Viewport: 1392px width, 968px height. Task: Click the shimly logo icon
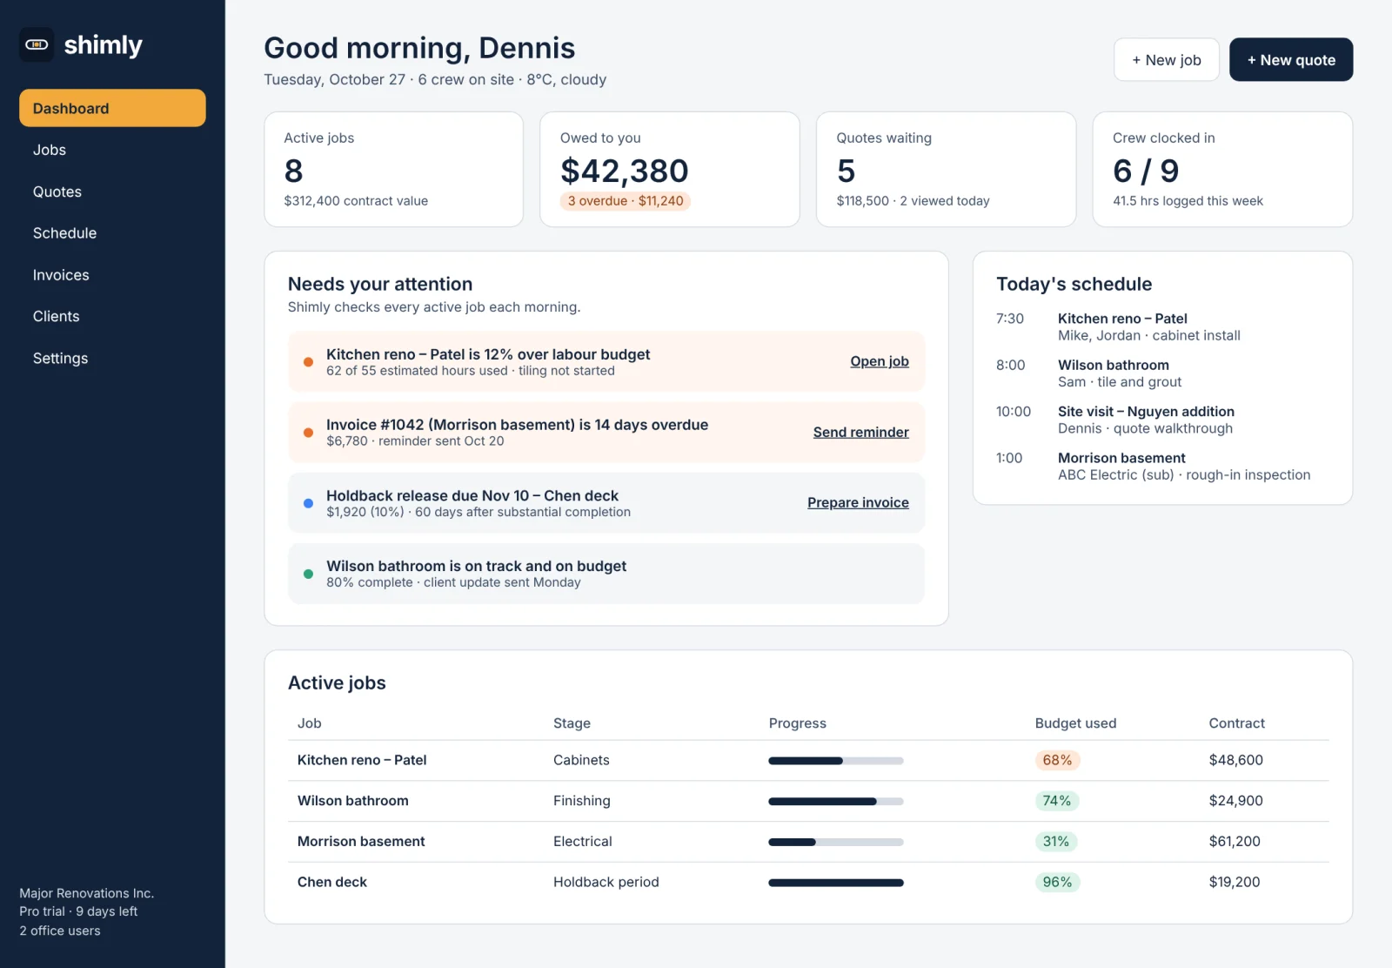coord(37,44)
